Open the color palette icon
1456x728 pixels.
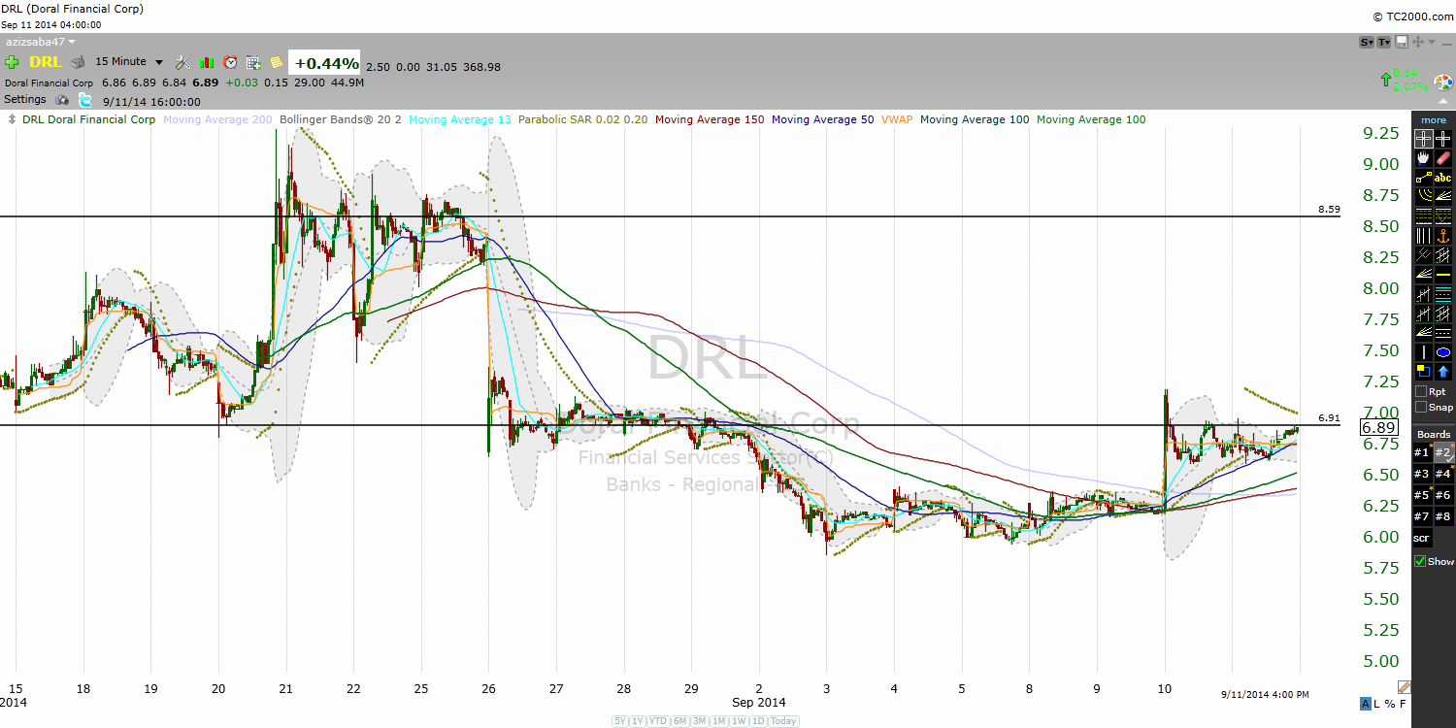coord(1441,81)
